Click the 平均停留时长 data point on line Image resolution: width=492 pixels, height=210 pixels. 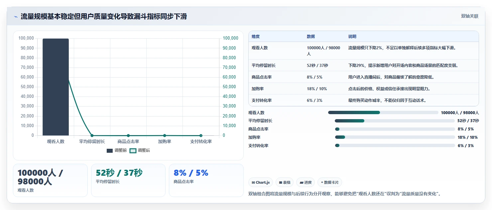pyautogui.click(x=92, y=135)
